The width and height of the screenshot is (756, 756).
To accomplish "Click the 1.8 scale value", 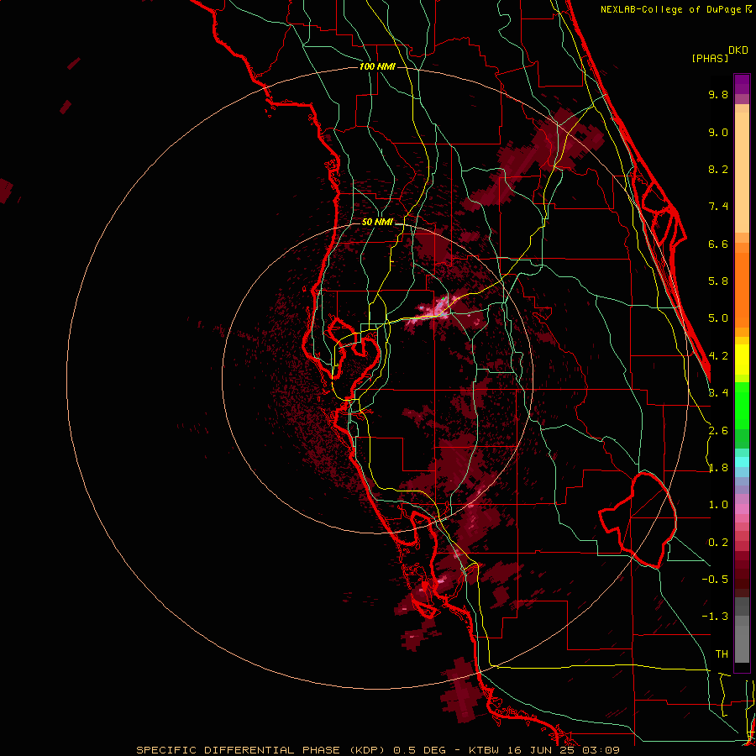I will coord(718,468).
